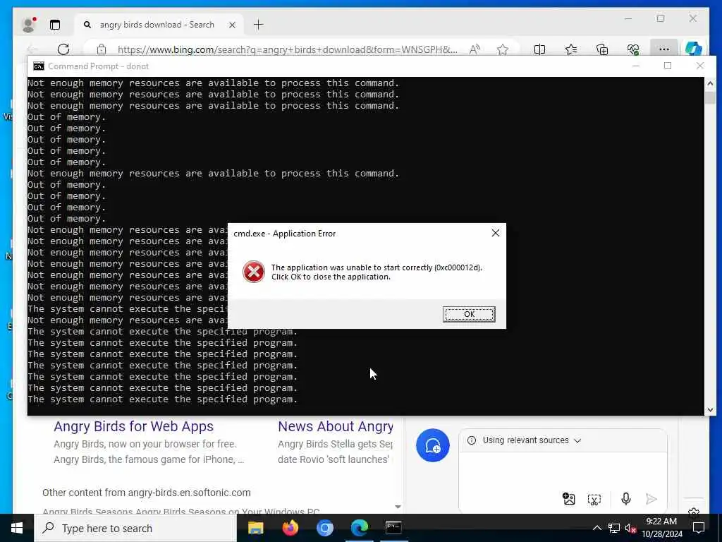Click the red error icon in dialog
This screenshot has height=542, width=722.
[254, 272]
